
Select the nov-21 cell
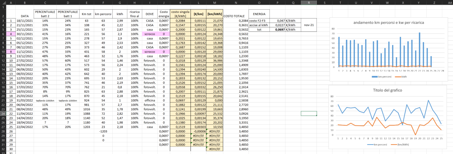309,25
